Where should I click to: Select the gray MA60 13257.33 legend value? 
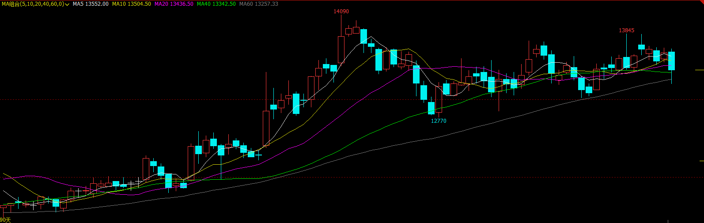pos(258,4)
